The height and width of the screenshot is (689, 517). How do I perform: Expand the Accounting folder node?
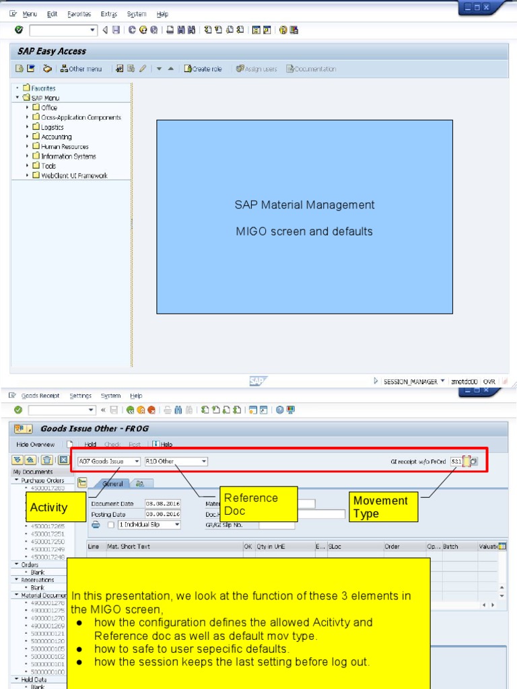coord(27,137)
